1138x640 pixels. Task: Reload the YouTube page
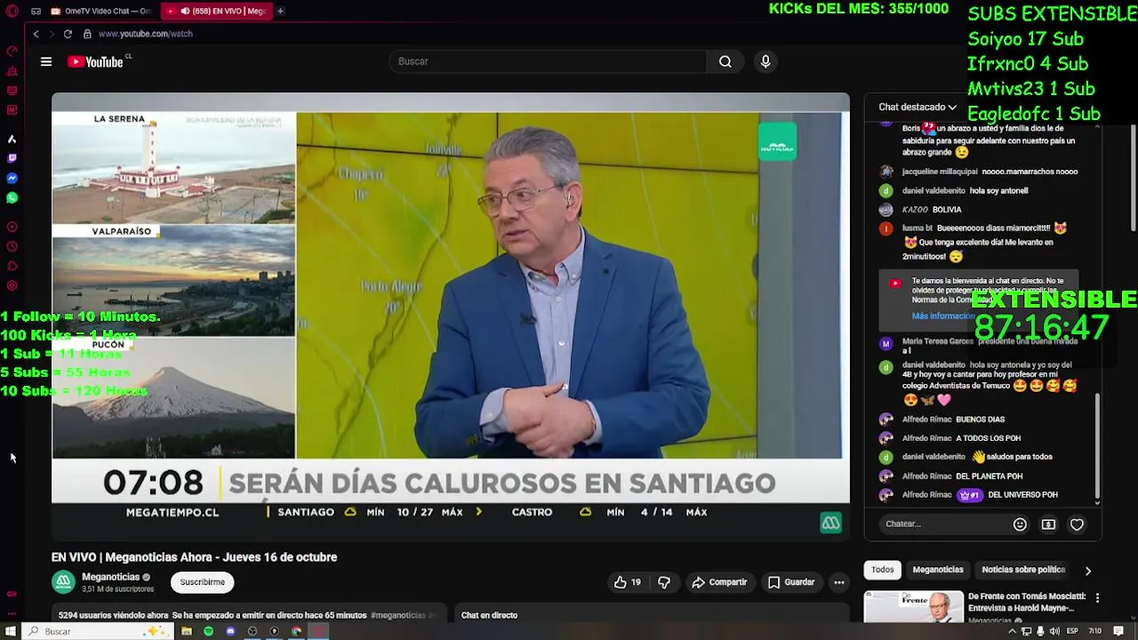[x=68, y=34]
